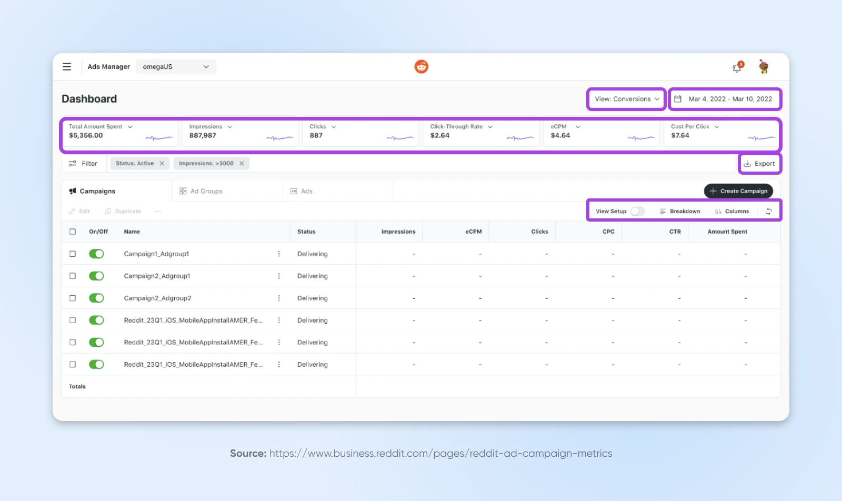Expand Cost Per Click metric dropdown
The height and width of the screenshot is (501, 842).
[717, 127]
